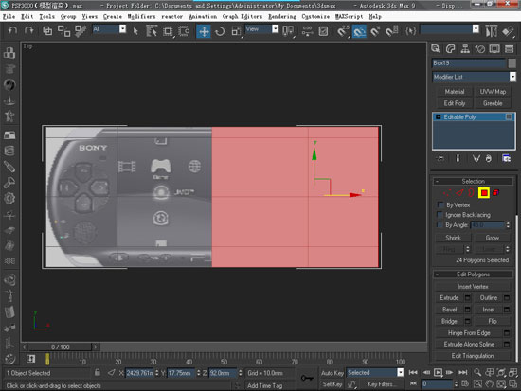Open the Customize menu

[315, 17]
